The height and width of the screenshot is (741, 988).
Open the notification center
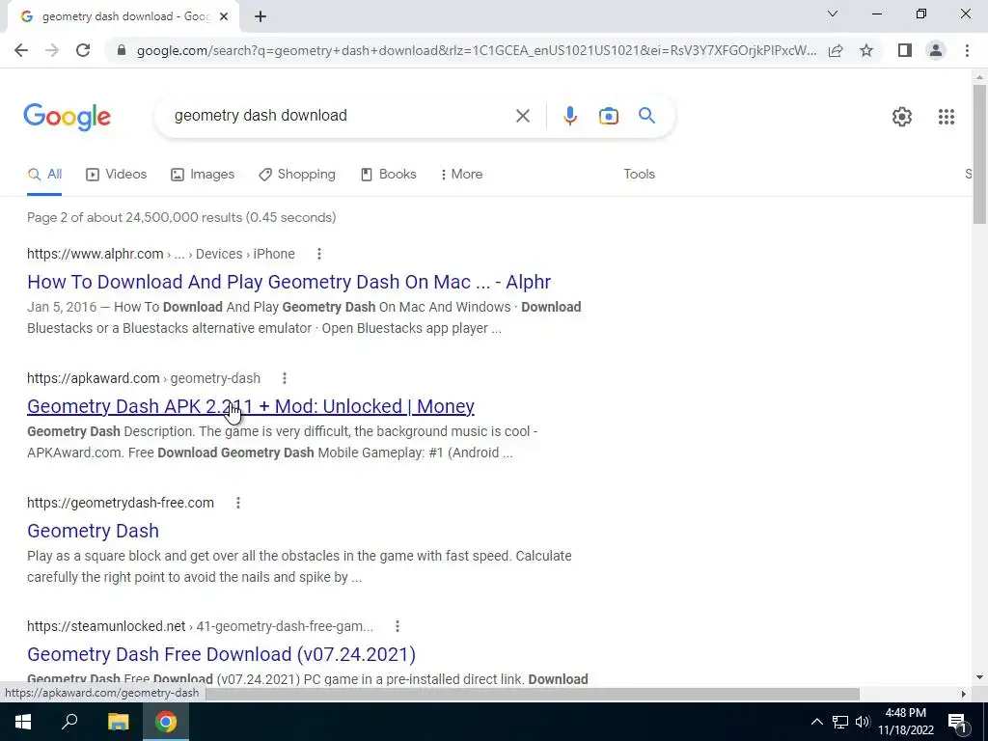[957, 722]
